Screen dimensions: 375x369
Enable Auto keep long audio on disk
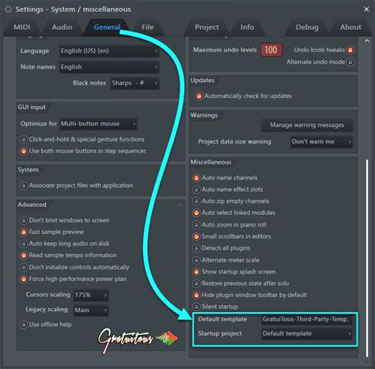(x=24, y=243)
